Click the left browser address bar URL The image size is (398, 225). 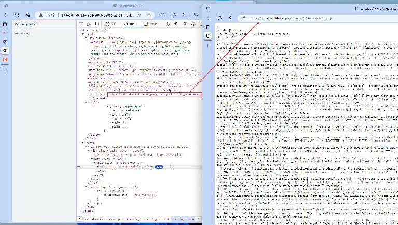(97, 15)
